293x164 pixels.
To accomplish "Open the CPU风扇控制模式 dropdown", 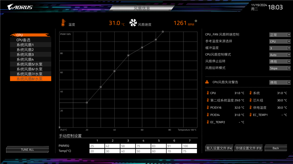I will (280, 55).
